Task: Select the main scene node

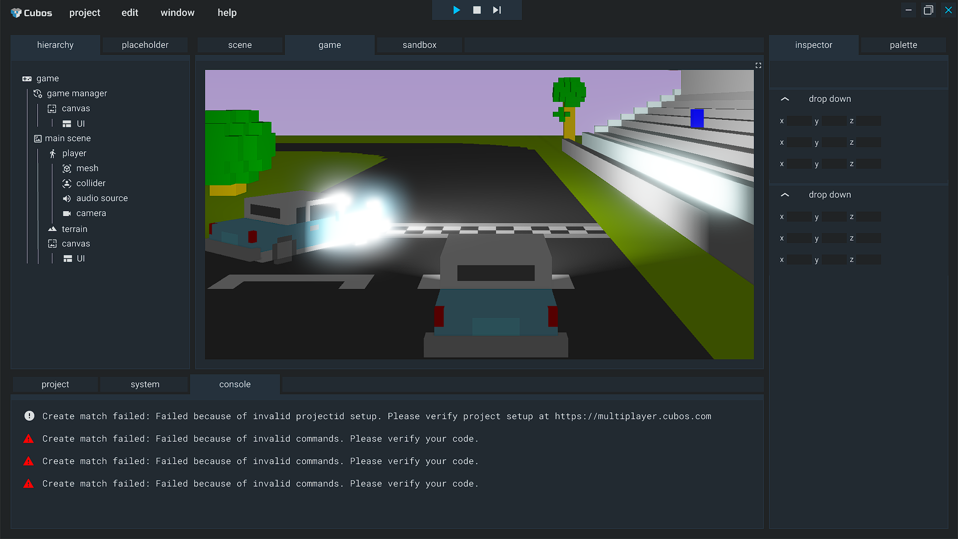Action: tap(68, 138)
